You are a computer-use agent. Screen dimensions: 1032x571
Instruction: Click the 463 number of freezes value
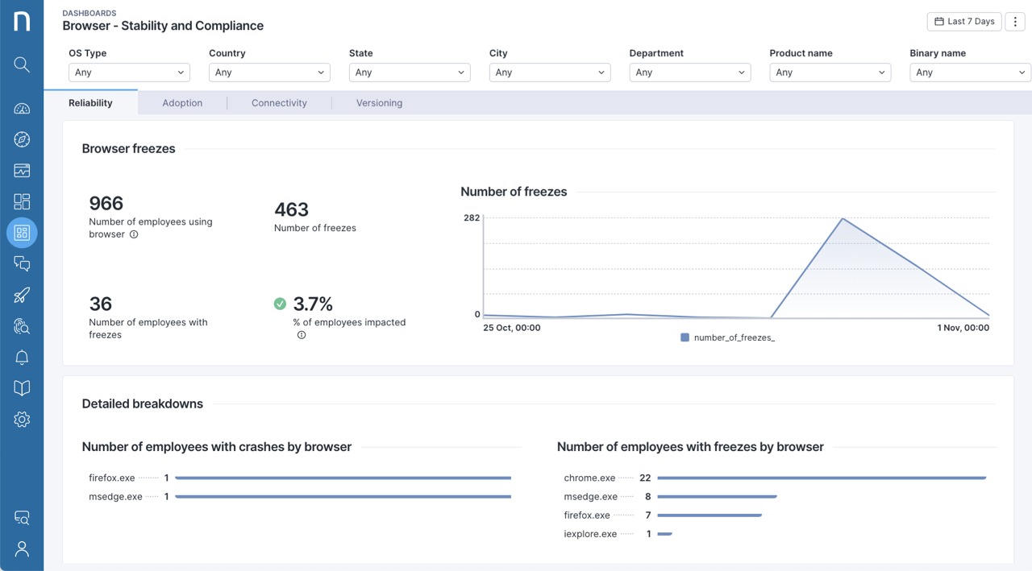tap(291, 209)
